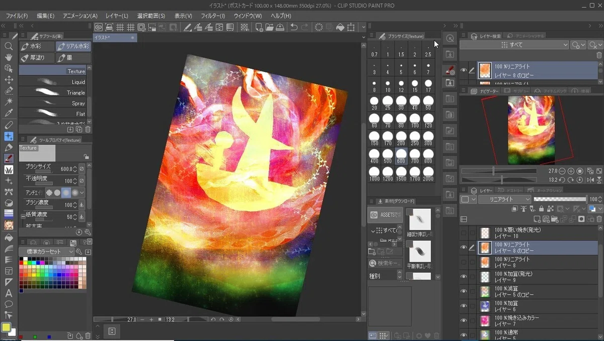Select the Hand move tool
This screenshot has height=341, width=604.
click(x=9, y=57)
